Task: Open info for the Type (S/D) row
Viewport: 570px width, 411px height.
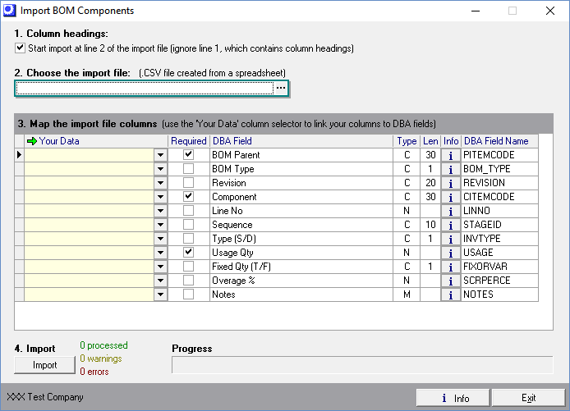Action: tap(451, 239)
